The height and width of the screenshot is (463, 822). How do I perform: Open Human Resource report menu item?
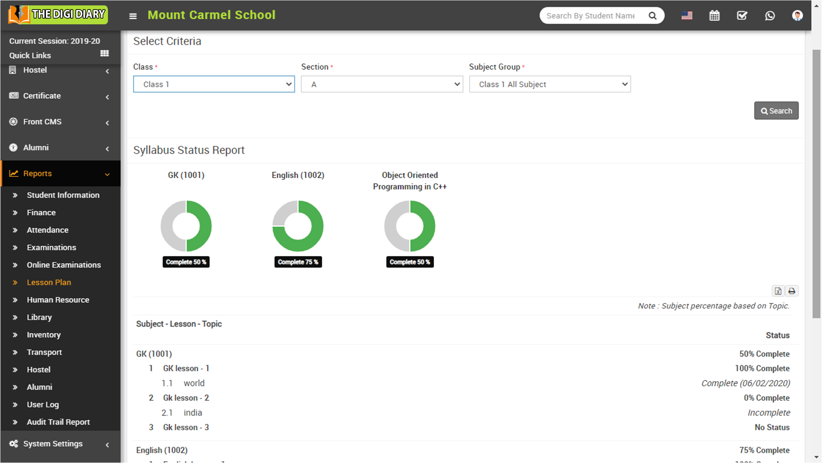point(58,300)
